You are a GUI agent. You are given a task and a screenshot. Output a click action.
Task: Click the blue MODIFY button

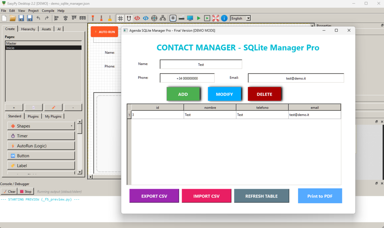click(x=224, y=94)
